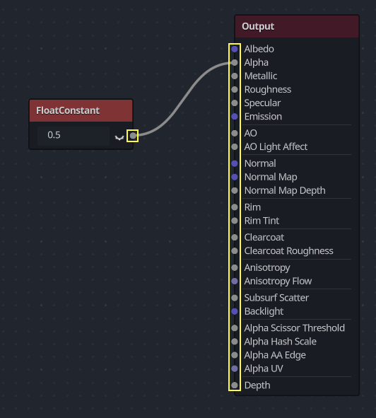Click the Anisotropy Flow port
This screenshot has width=376, height=418.
point(235,281)
